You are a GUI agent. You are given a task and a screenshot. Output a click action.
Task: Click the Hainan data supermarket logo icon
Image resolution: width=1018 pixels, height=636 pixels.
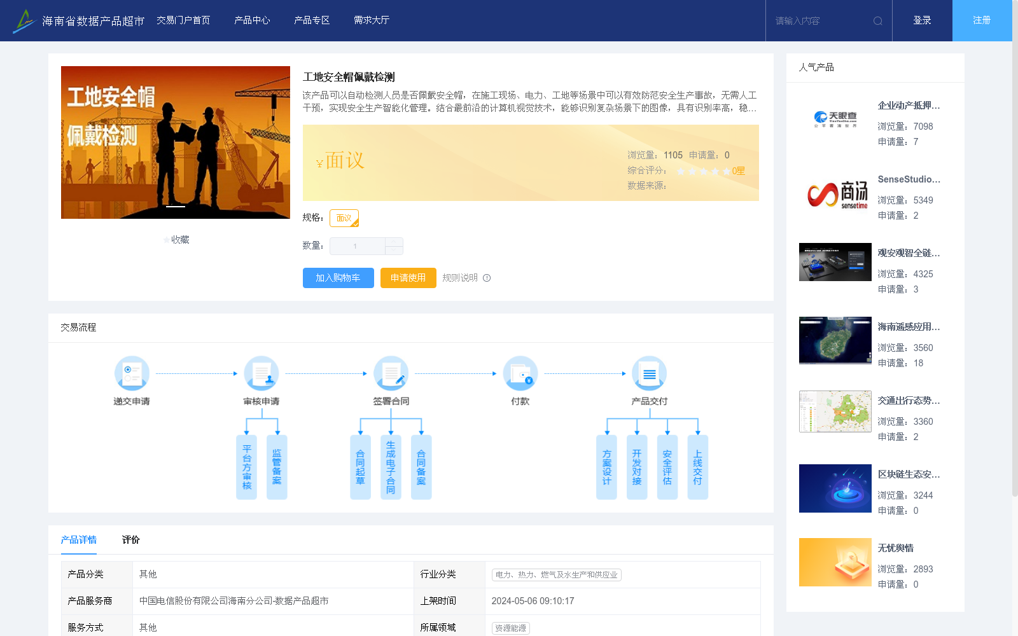tap(24, 21)
